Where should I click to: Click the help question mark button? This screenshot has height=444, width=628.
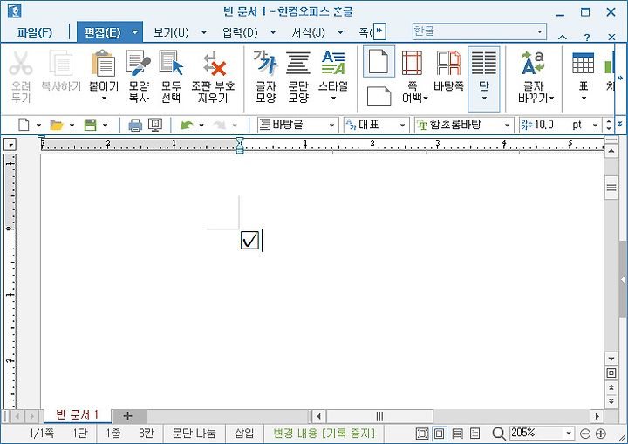coord(587,38)
